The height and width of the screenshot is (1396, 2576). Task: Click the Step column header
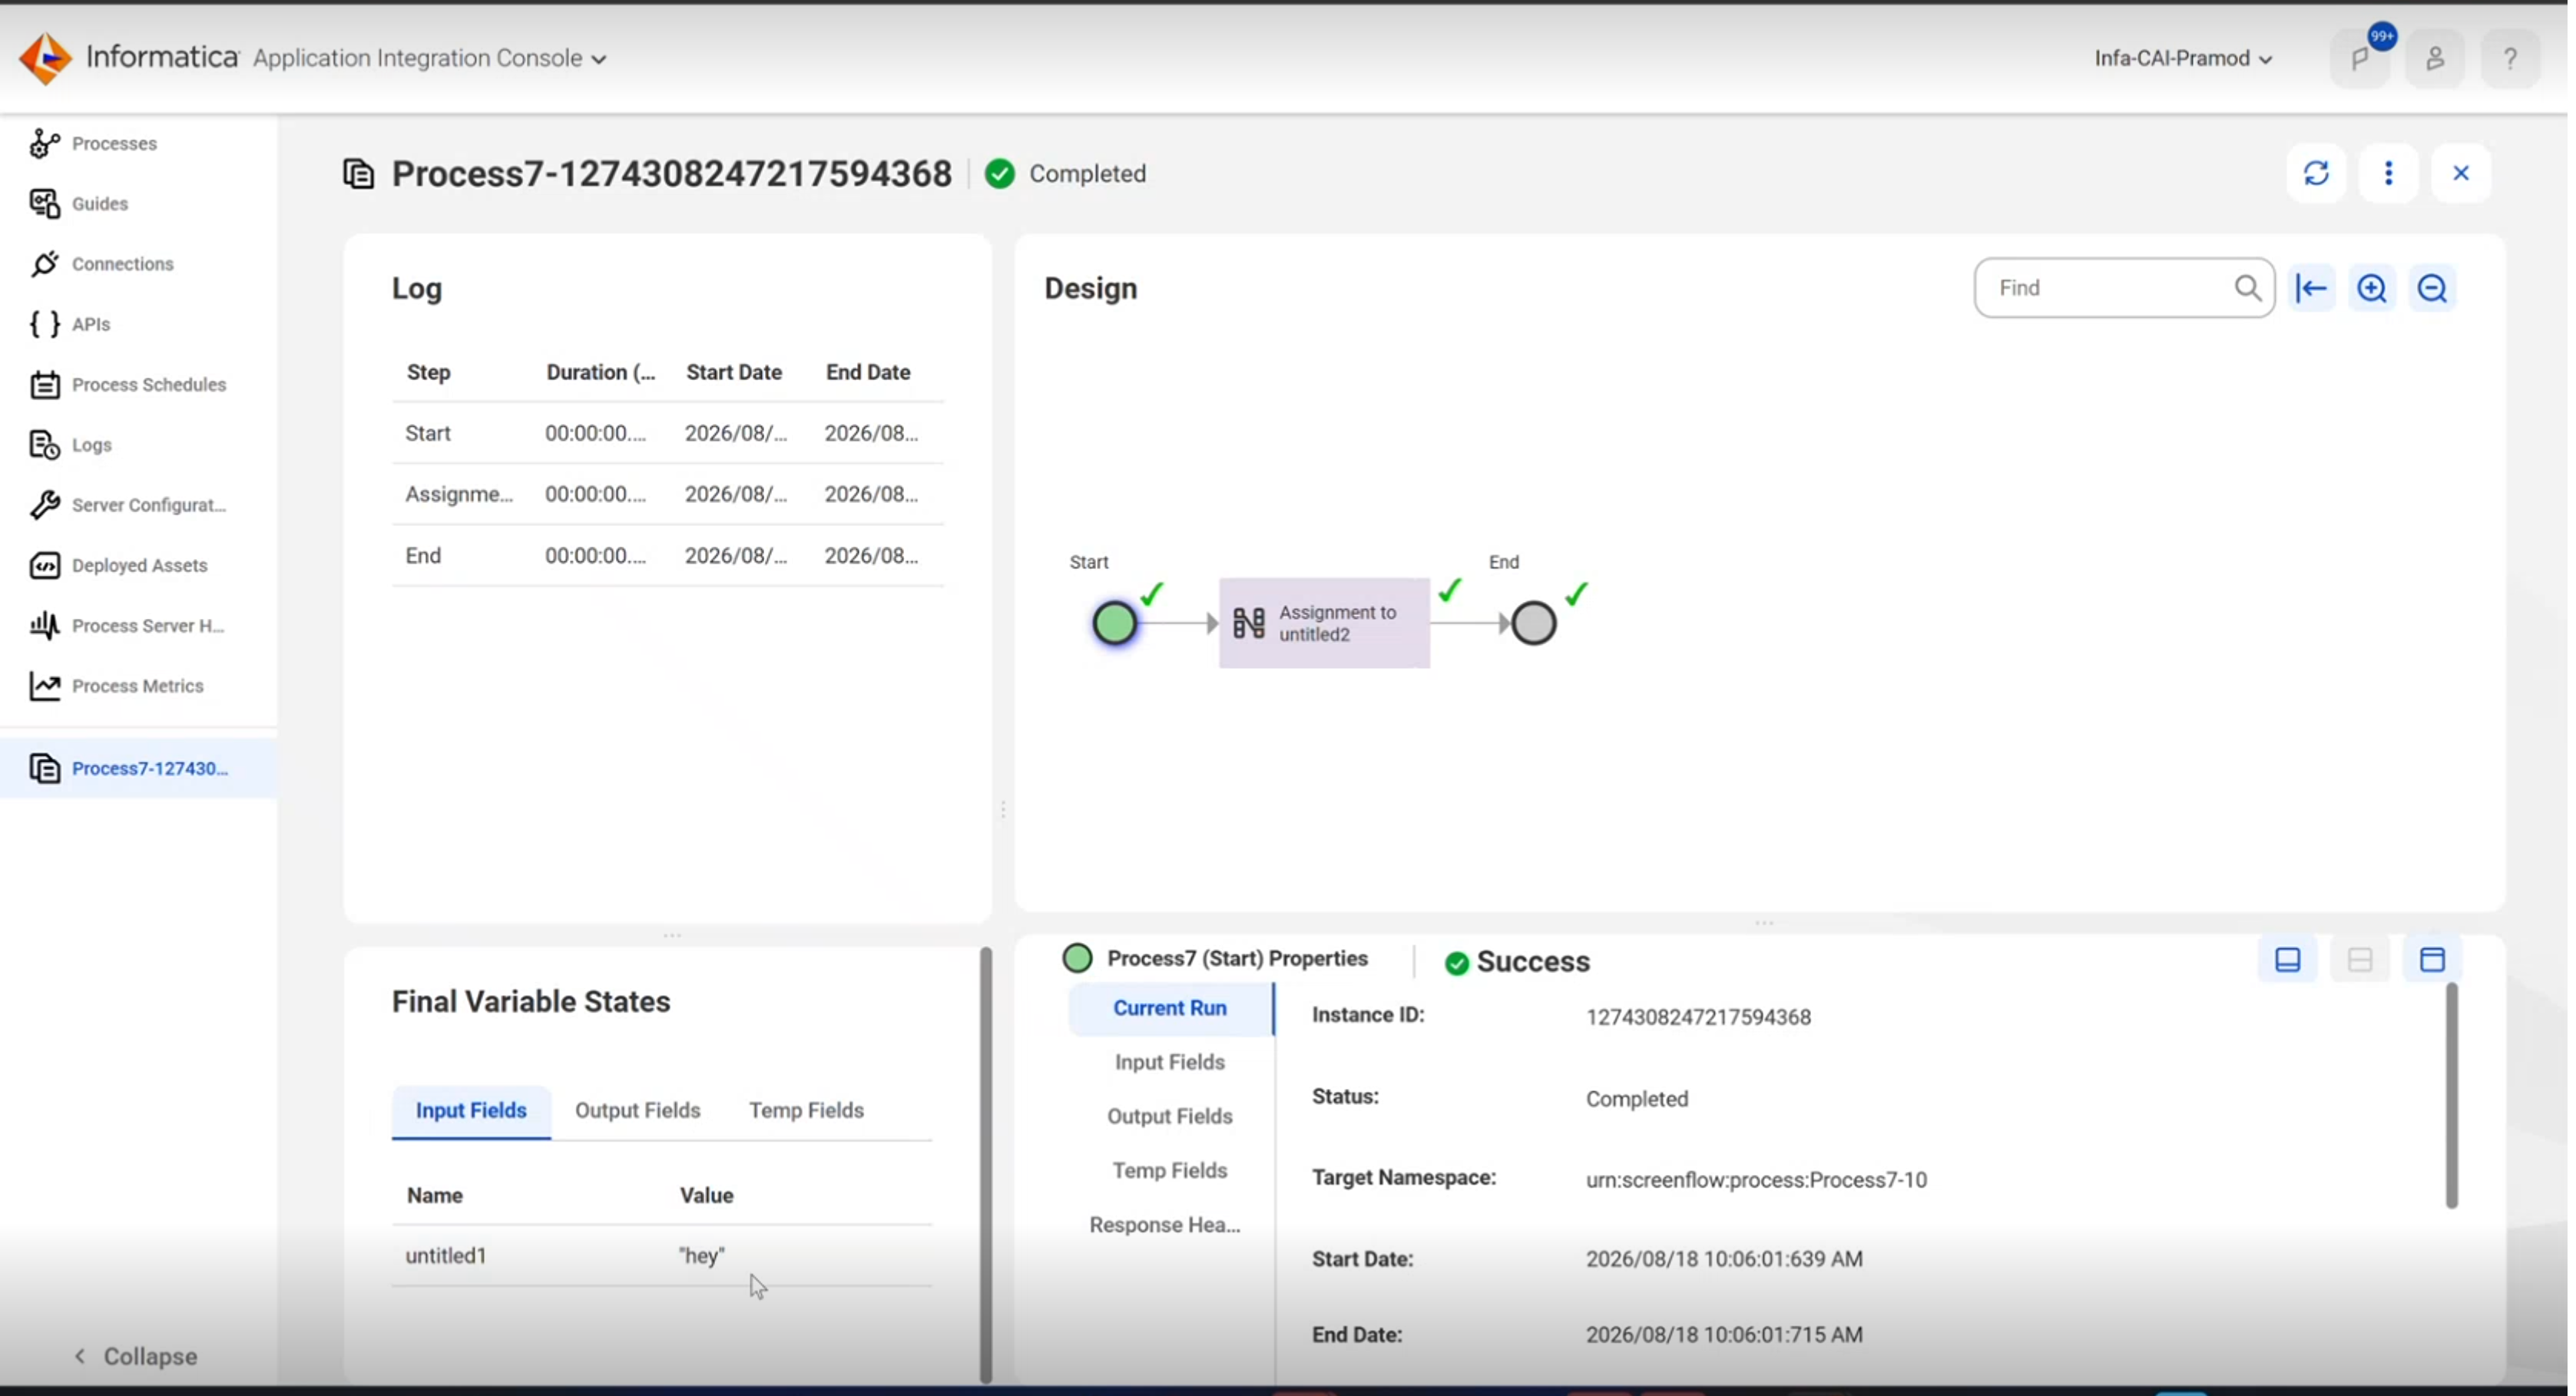[428, 372]
